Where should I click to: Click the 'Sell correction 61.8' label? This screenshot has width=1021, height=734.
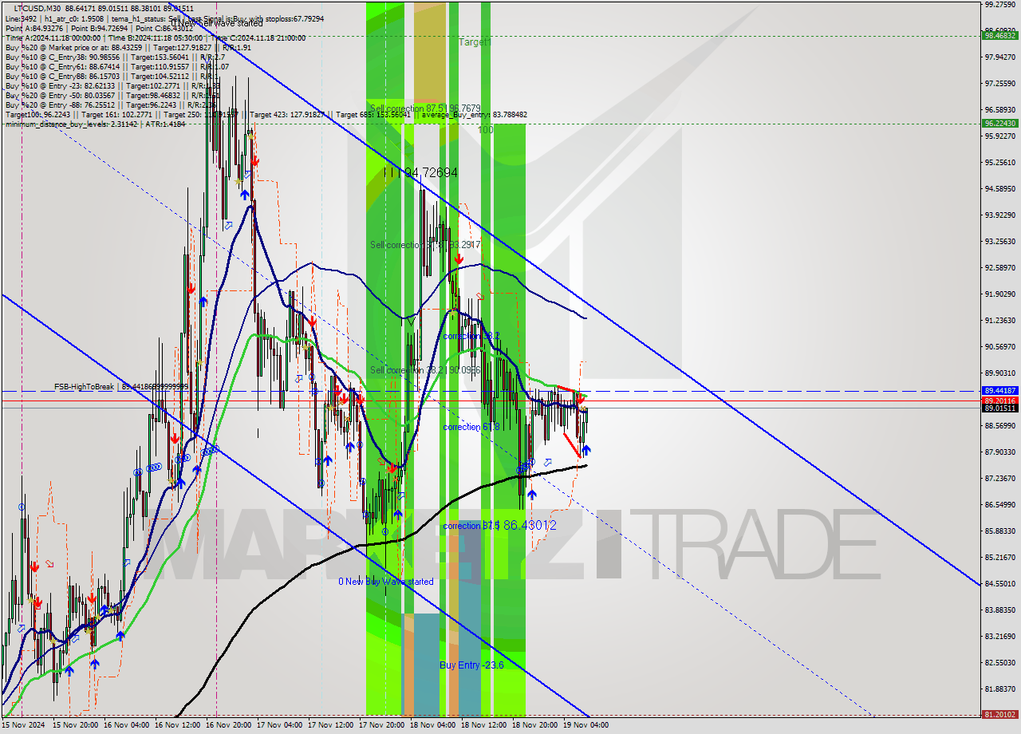425,245
